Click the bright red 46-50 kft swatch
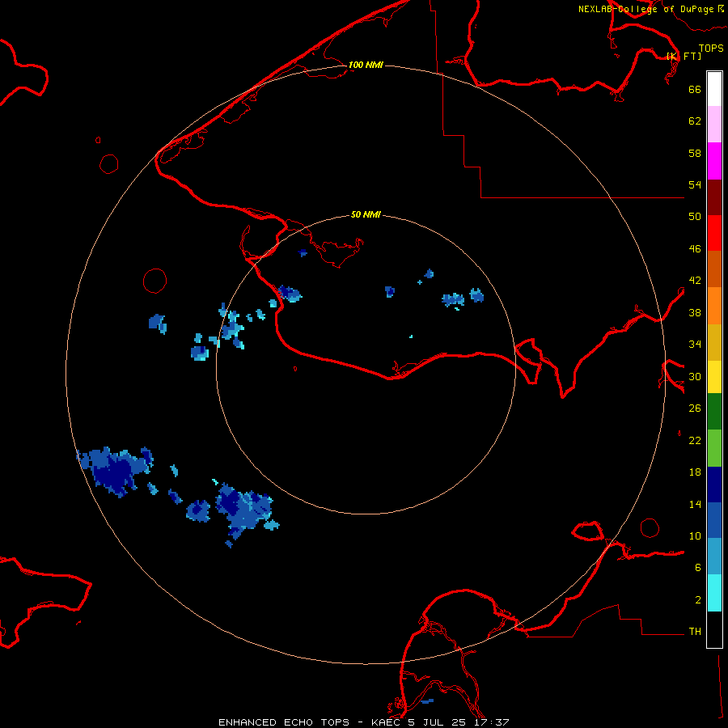The height and width of the screenshot is (728, 728). pyautogui.click(x=714, y=233)
